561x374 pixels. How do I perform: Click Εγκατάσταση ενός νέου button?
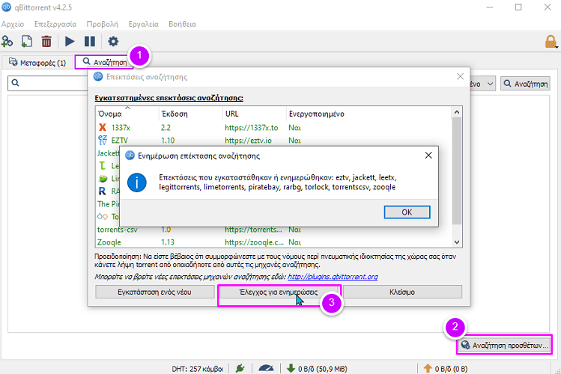pos(154,292)
